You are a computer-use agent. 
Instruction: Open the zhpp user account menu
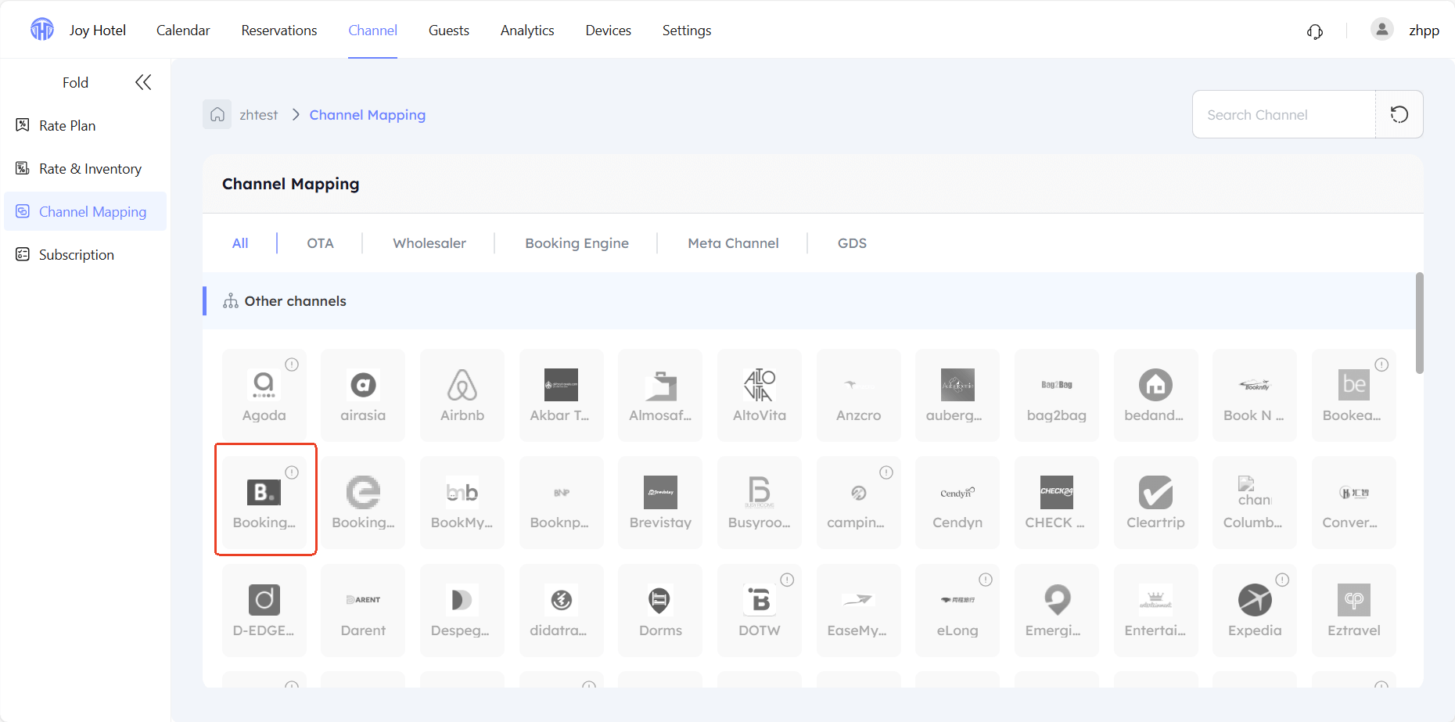click(1405, 31)
